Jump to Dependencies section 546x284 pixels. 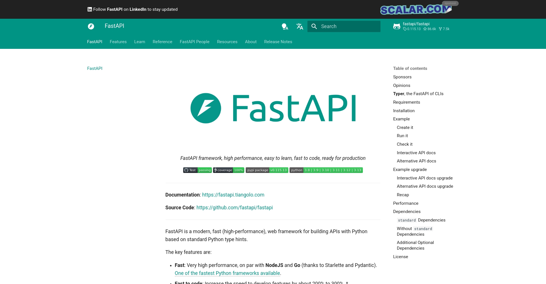[x=407, y=212]
